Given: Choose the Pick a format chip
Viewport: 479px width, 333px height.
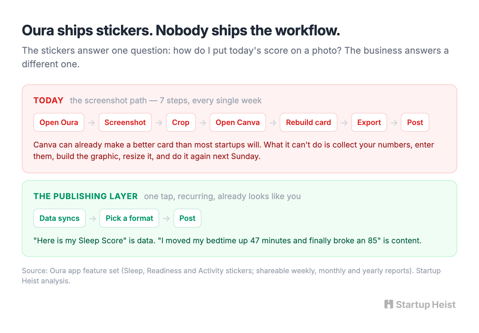Looking at the screenshot, I should (129, 218).
